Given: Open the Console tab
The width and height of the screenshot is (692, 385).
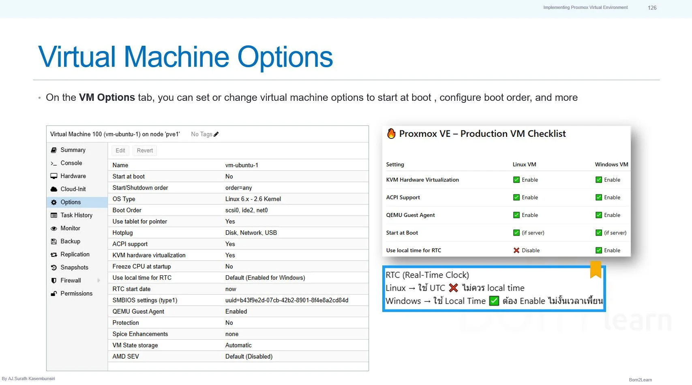Looking at the screenshot, I should 77,163.
